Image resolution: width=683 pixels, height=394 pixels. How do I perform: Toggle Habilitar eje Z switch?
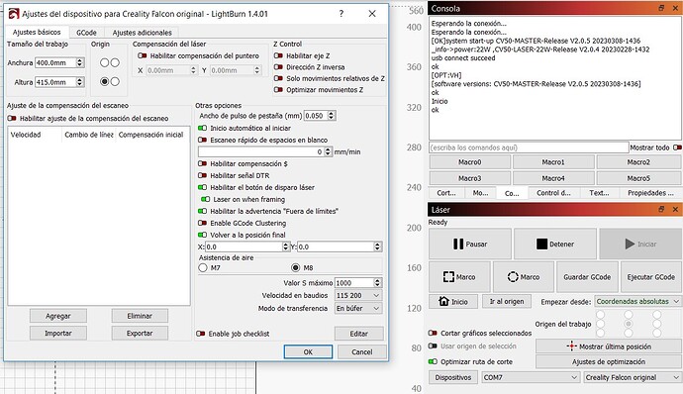click(x=278, y=55)
